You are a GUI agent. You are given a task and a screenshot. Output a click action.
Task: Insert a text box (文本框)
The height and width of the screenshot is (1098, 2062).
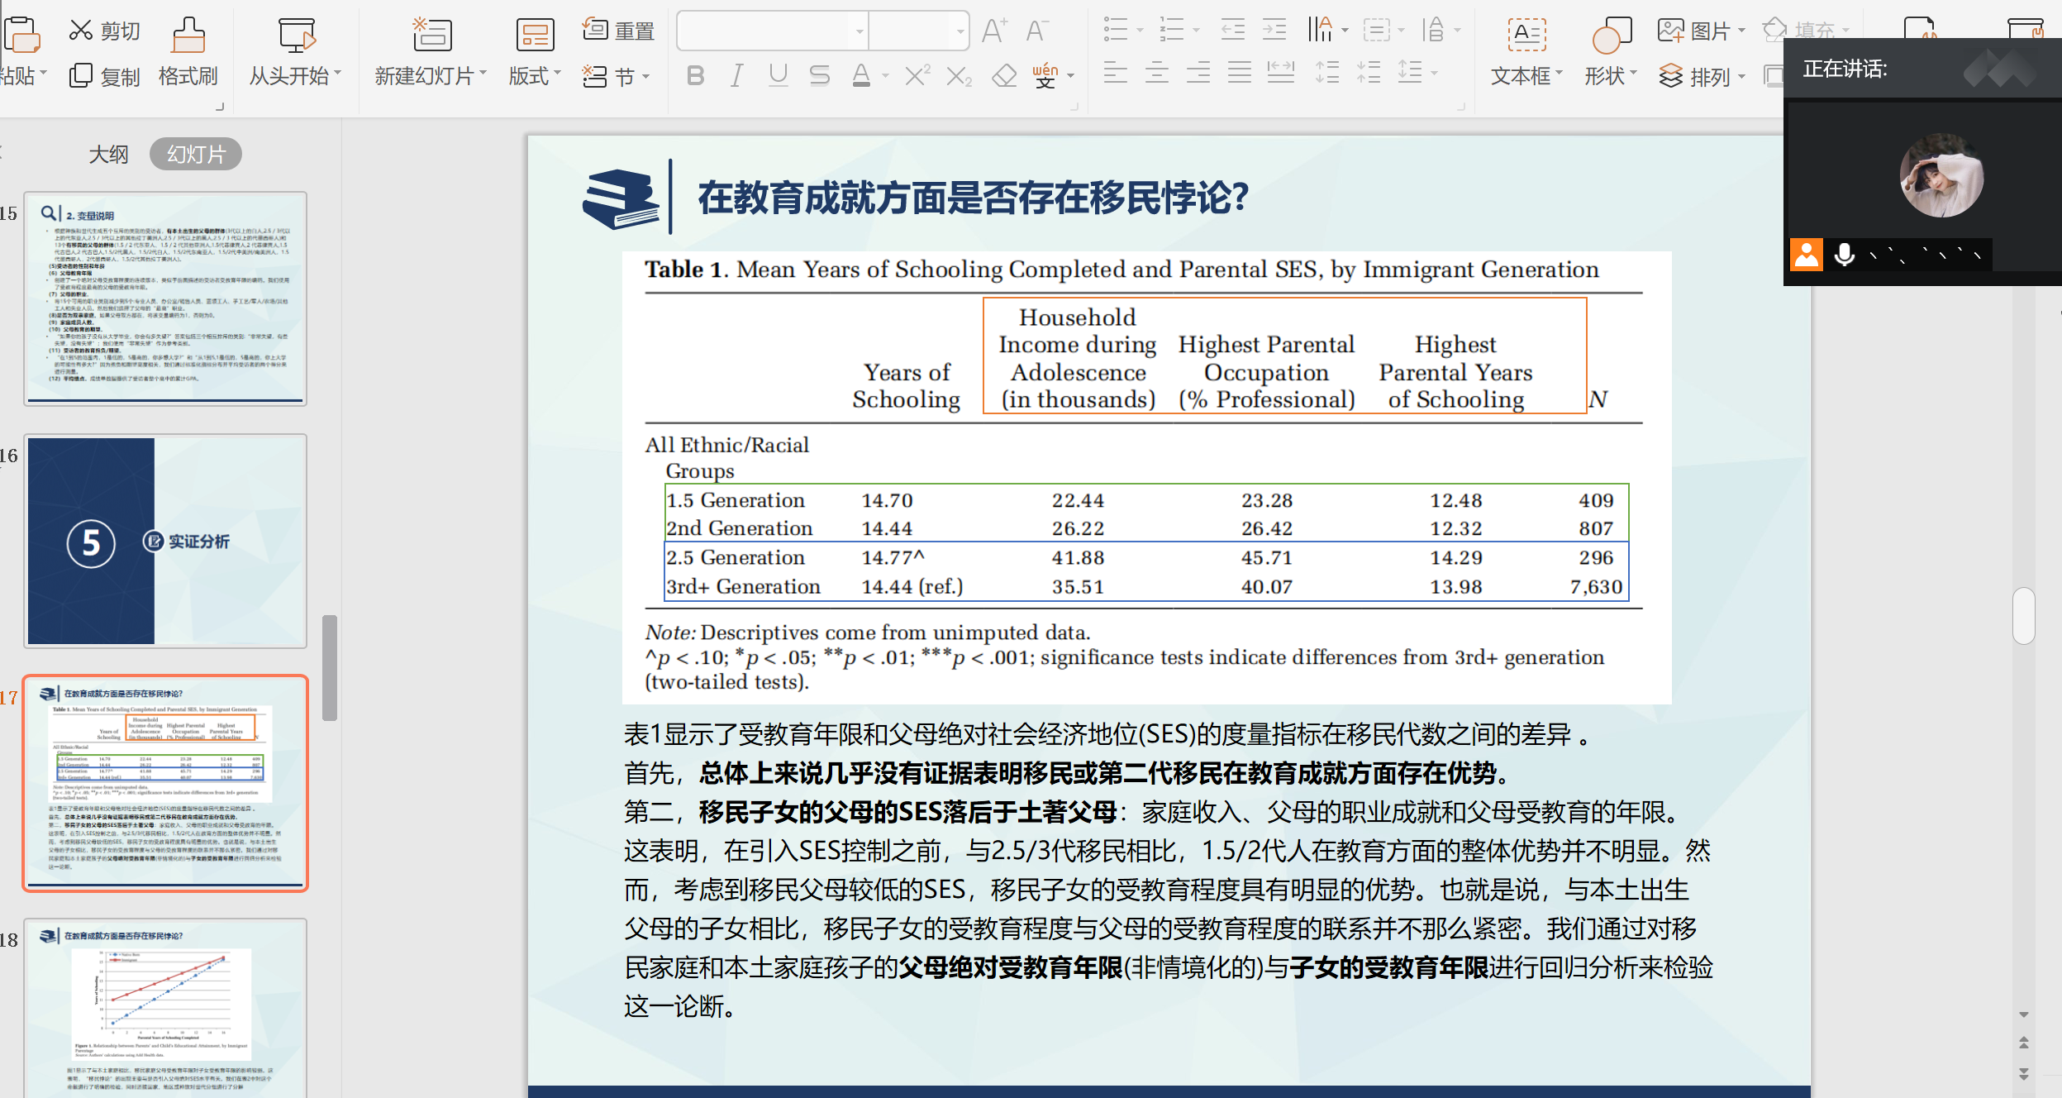[1526, 36]
